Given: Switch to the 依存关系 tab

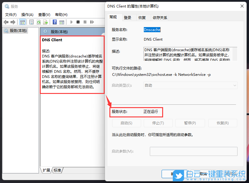Looking at the screenshot, I should point(160,17).
